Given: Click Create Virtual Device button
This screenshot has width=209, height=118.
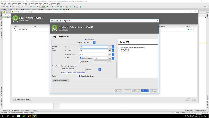Looking at the screenshot, I should (22, 100).
